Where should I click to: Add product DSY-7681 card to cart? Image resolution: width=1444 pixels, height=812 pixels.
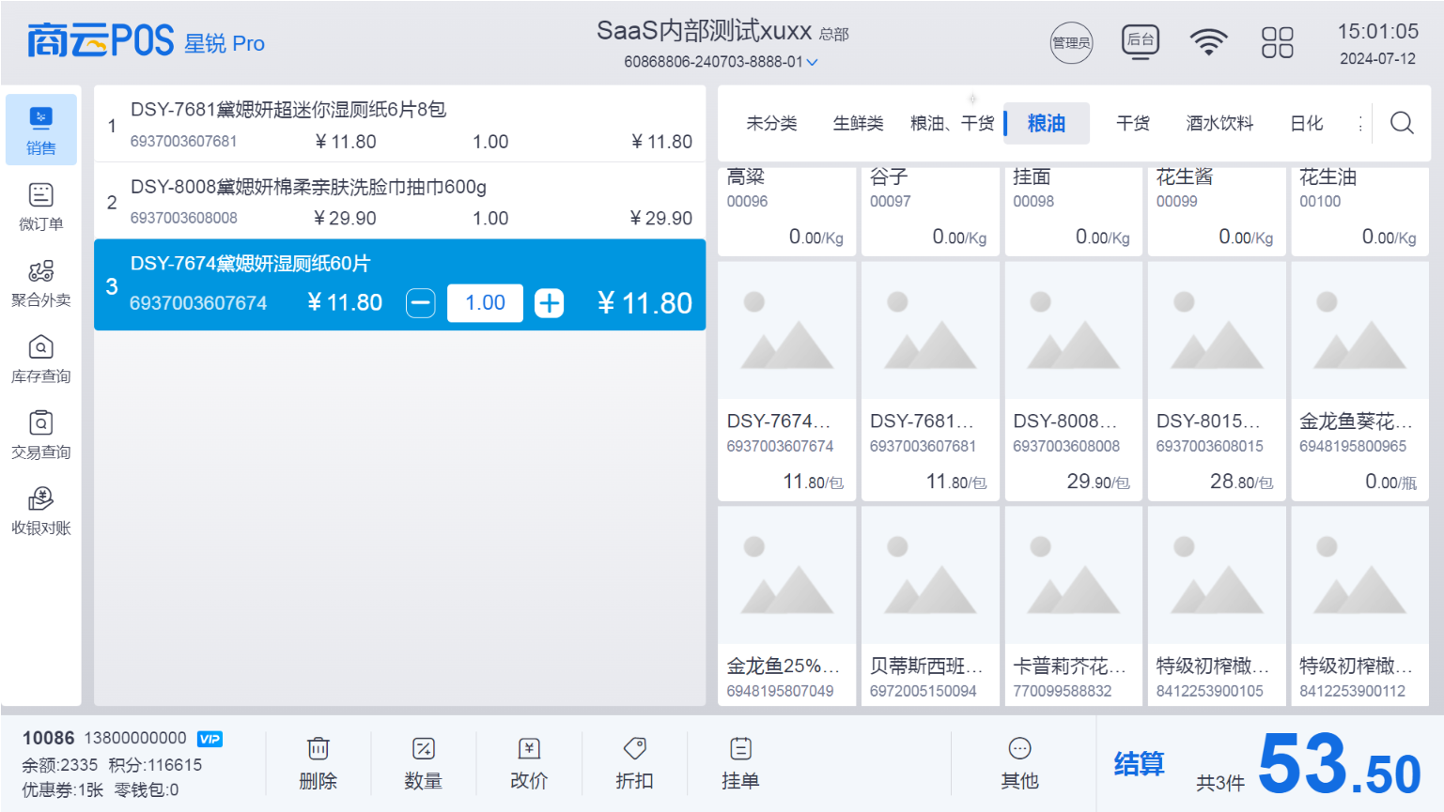click(x=930, y=381)
